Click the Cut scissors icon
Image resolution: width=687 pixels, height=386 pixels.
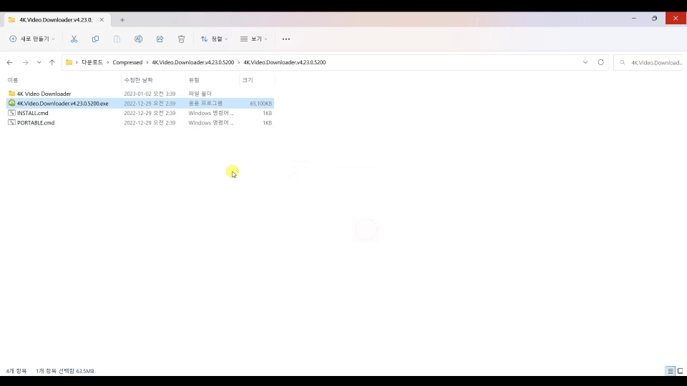[74, 39]
